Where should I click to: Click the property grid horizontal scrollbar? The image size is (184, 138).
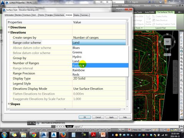65,109
